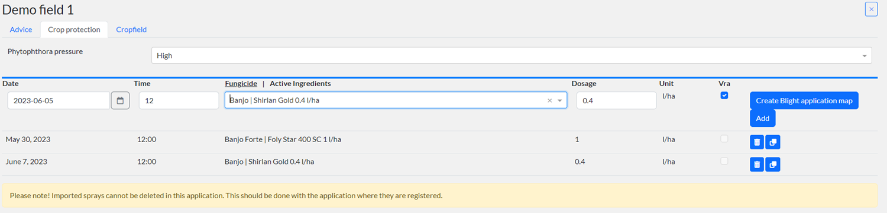Switch to the Advice tab
The height and width of the screenshot is (213, 887).
pyautogui.click(x=21, y=30)
